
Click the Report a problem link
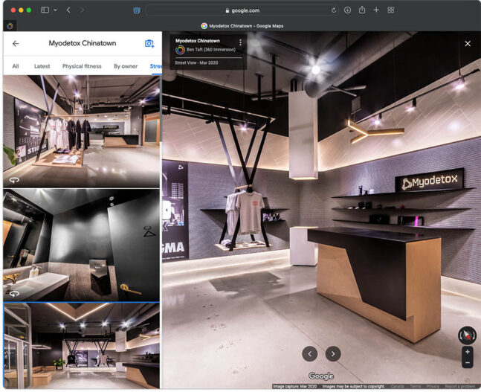point(460,386)
